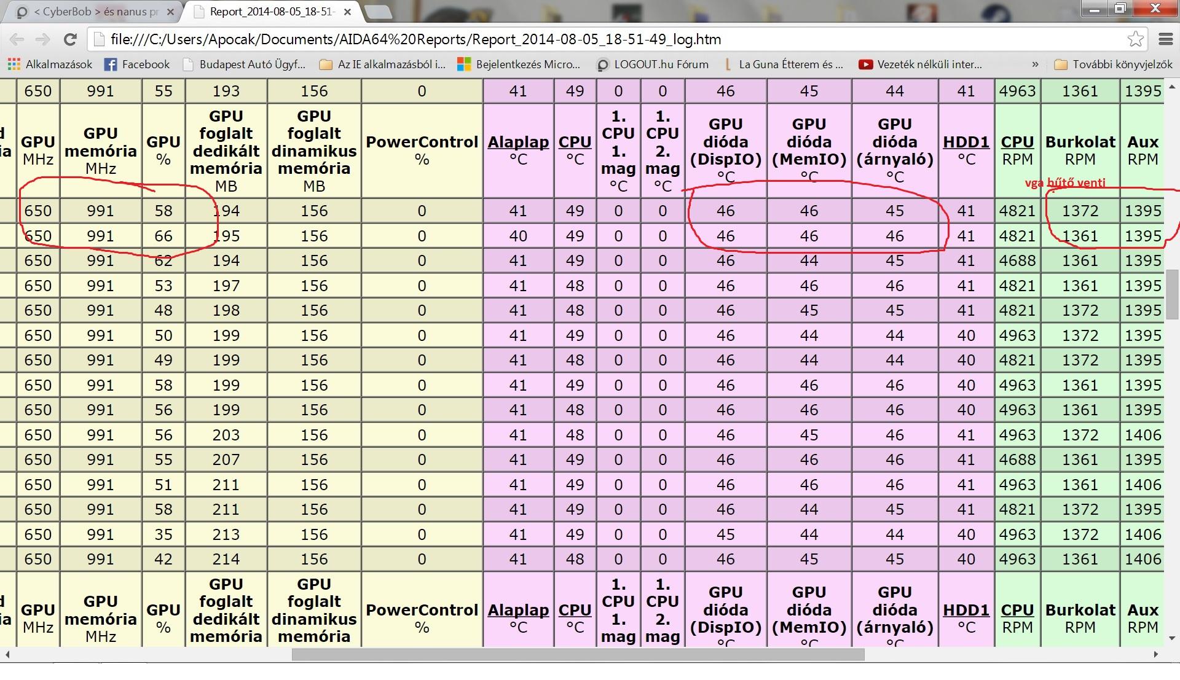Expand hidden bookmarks chevron
The image size is (1180, 680).
point(1035,64)
